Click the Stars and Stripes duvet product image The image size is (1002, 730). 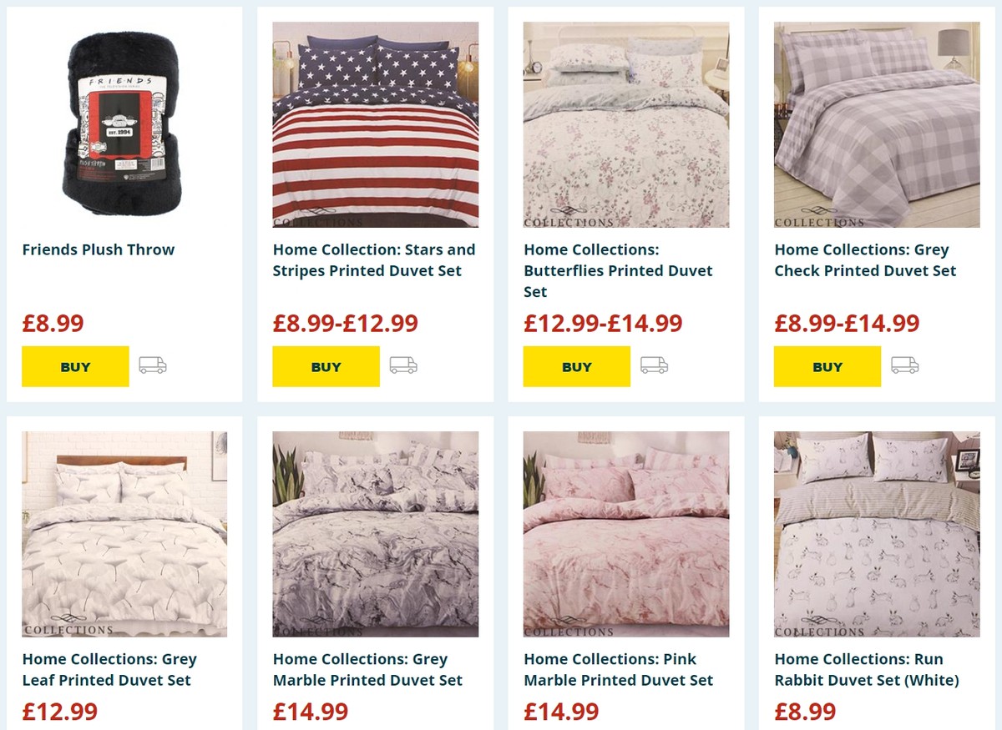pos(375,124)
